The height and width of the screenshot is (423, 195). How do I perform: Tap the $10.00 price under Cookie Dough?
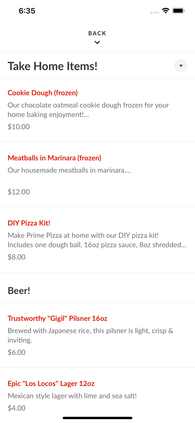click(x=19, y=127)
